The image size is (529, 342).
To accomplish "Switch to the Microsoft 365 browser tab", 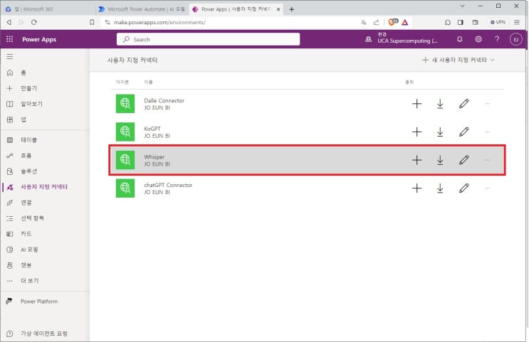I will (x=47, y=9).
